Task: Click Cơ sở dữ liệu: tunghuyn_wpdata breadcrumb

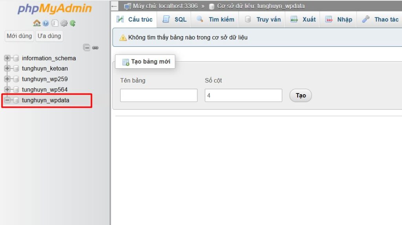Action: coord(261,6)
